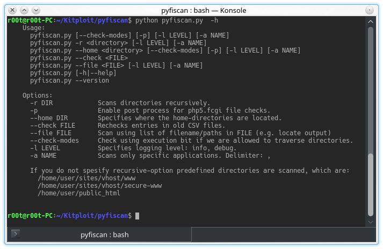Click the scrollbar up arrow
The image size is (383, 249).
coord(371,21)
